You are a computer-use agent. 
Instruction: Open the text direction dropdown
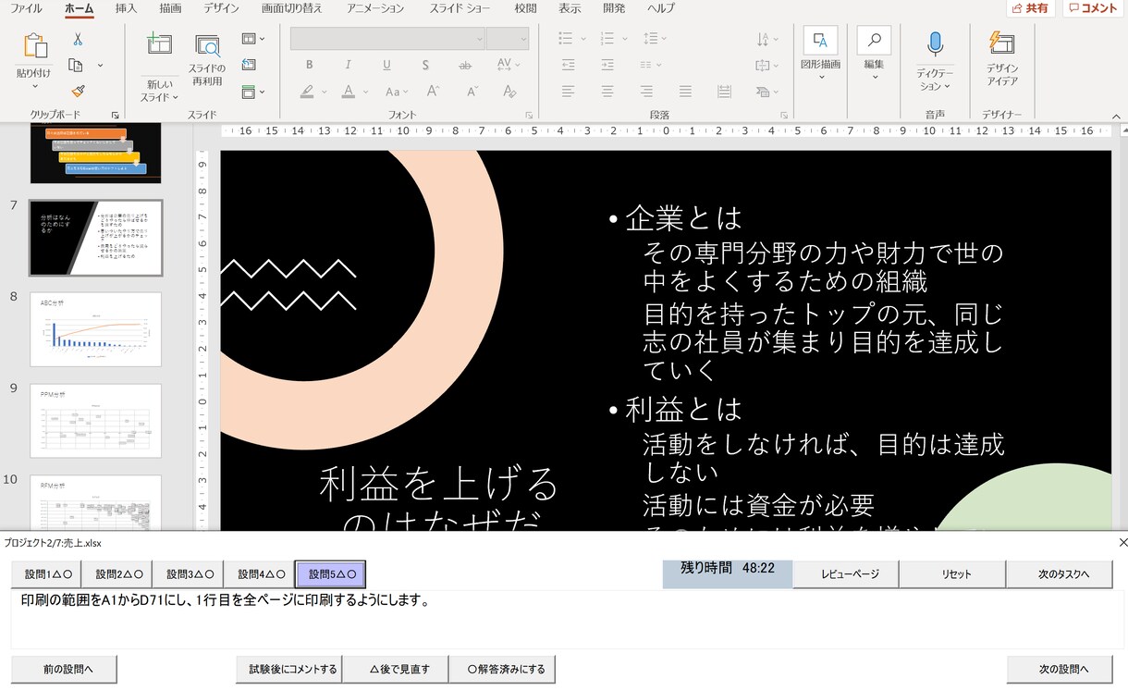767,39
